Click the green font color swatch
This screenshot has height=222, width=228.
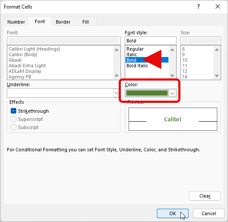coord(147,93)
